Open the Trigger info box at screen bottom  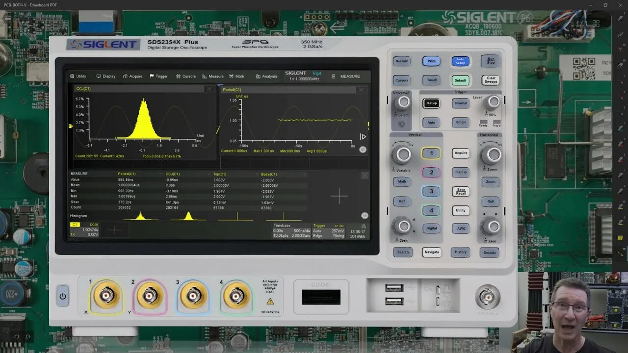tap(329, 231)
